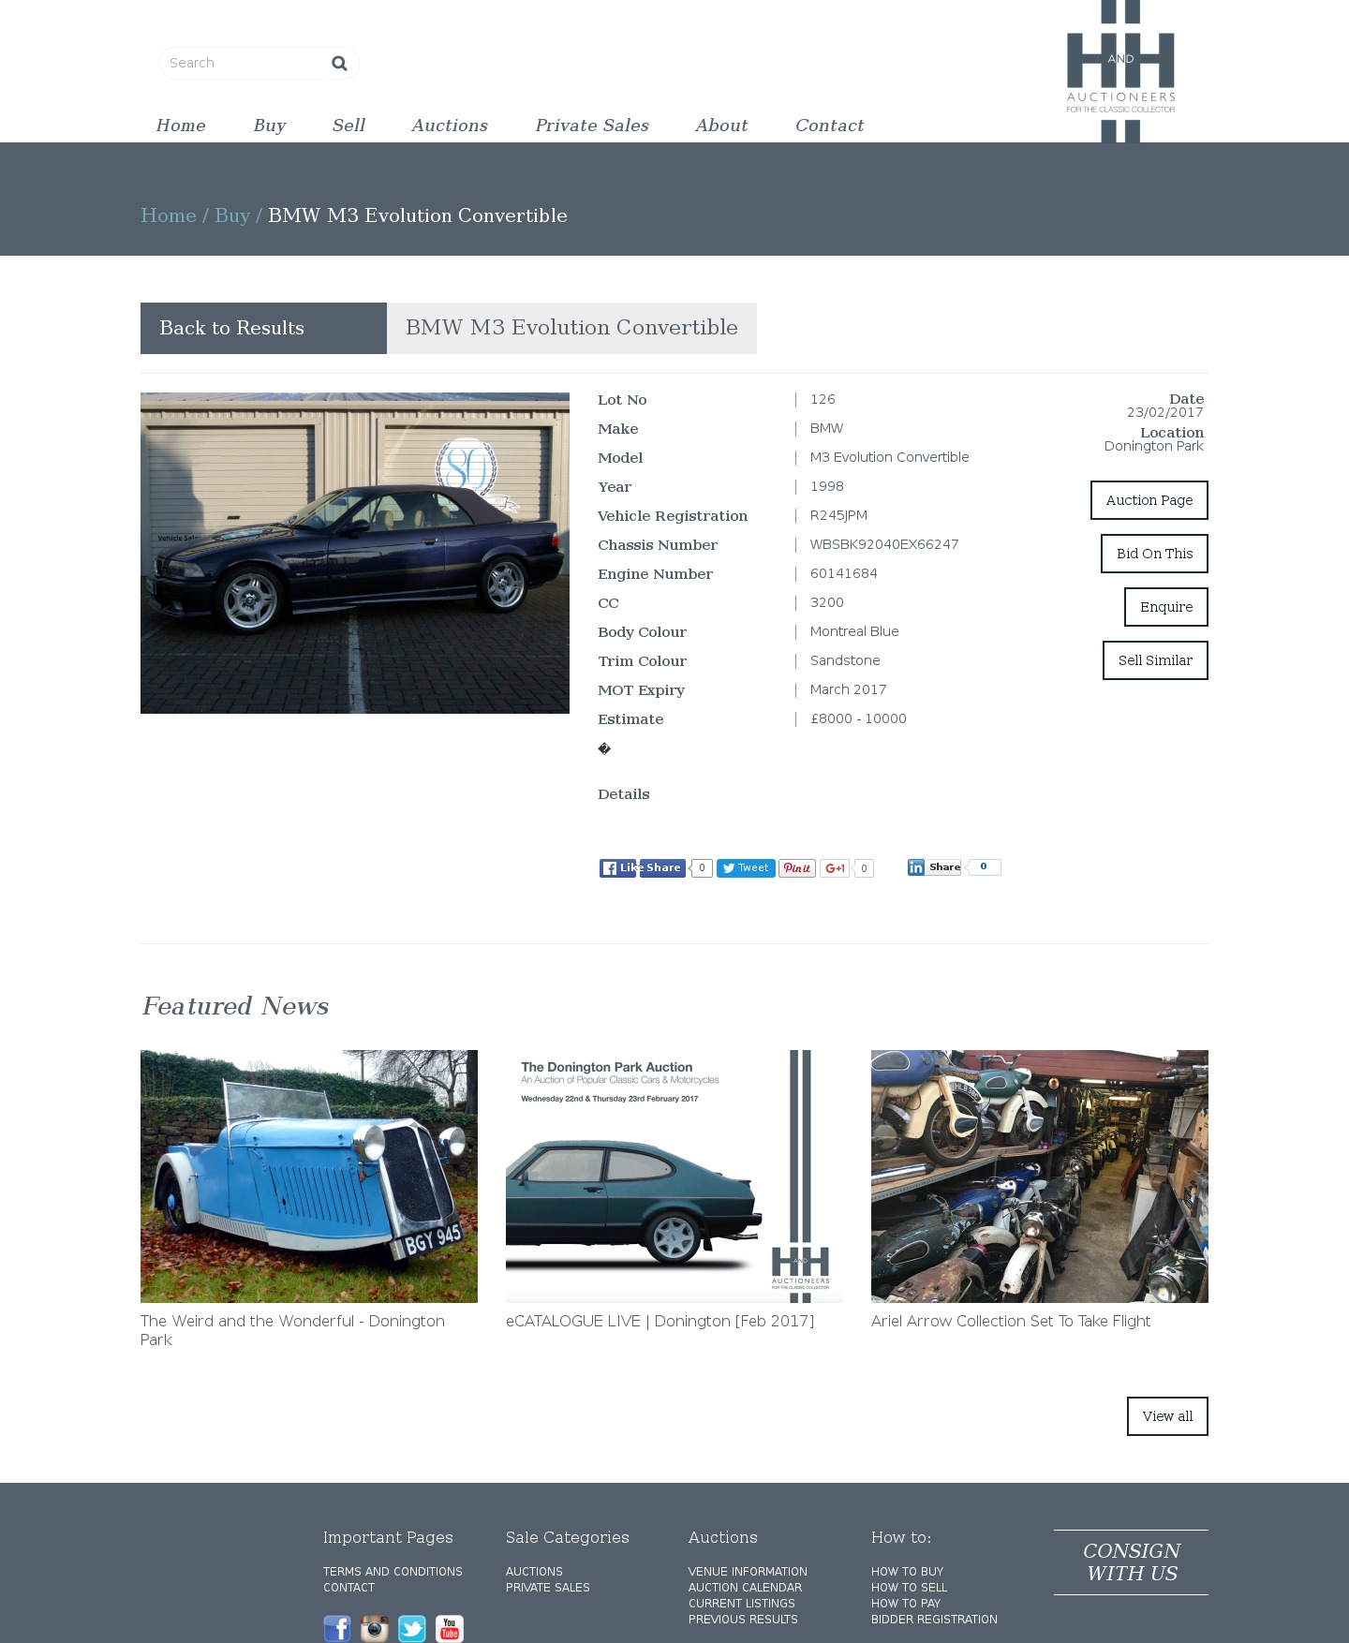Open the Auctions menu item
The width and height of the screenshot is (1349, 1643).
pos(450,126)
